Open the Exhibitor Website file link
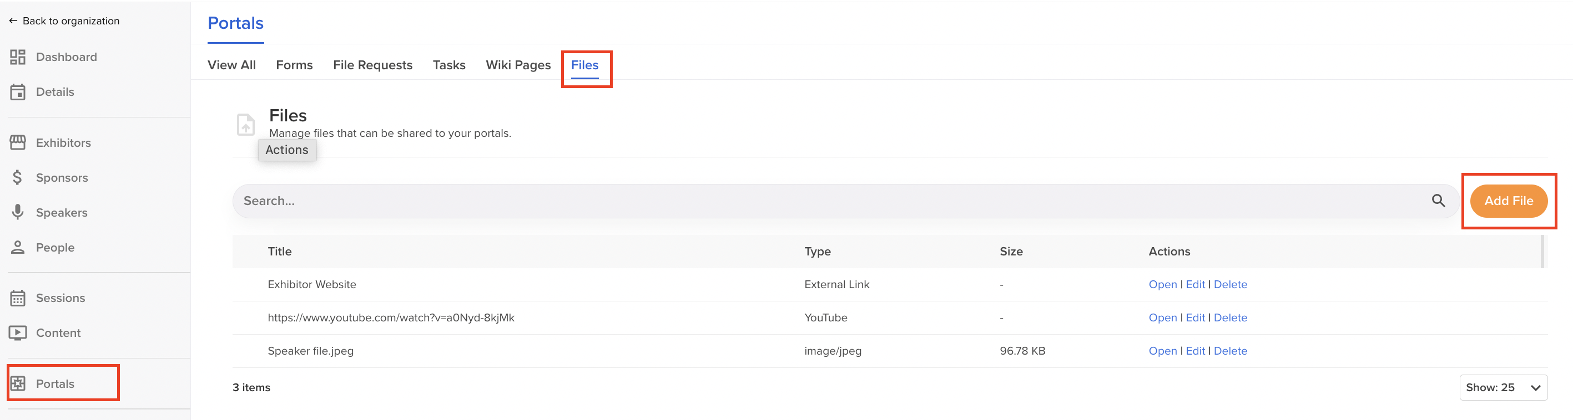The image size is (1573, 420). [x=1162, y=285]
